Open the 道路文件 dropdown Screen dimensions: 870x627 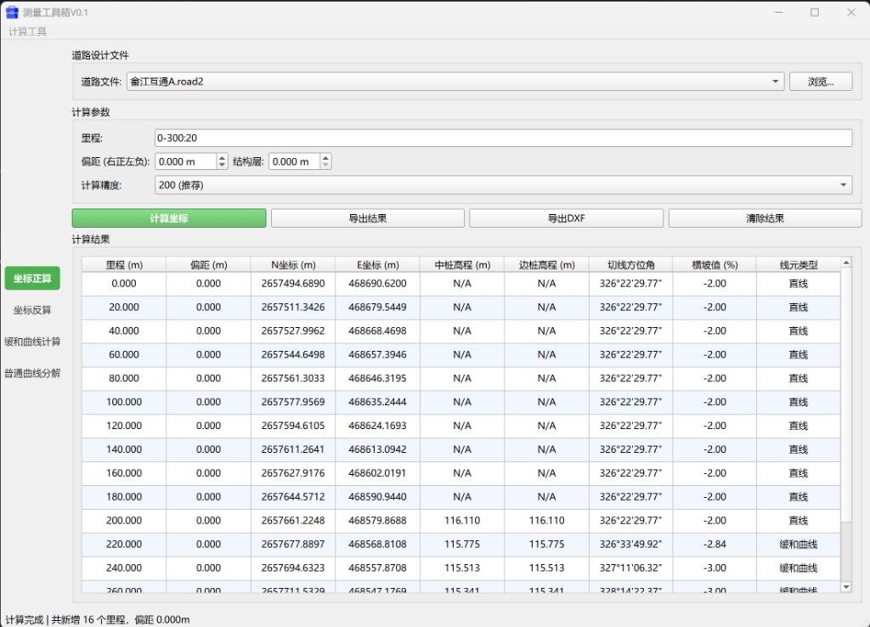point(455,82)
